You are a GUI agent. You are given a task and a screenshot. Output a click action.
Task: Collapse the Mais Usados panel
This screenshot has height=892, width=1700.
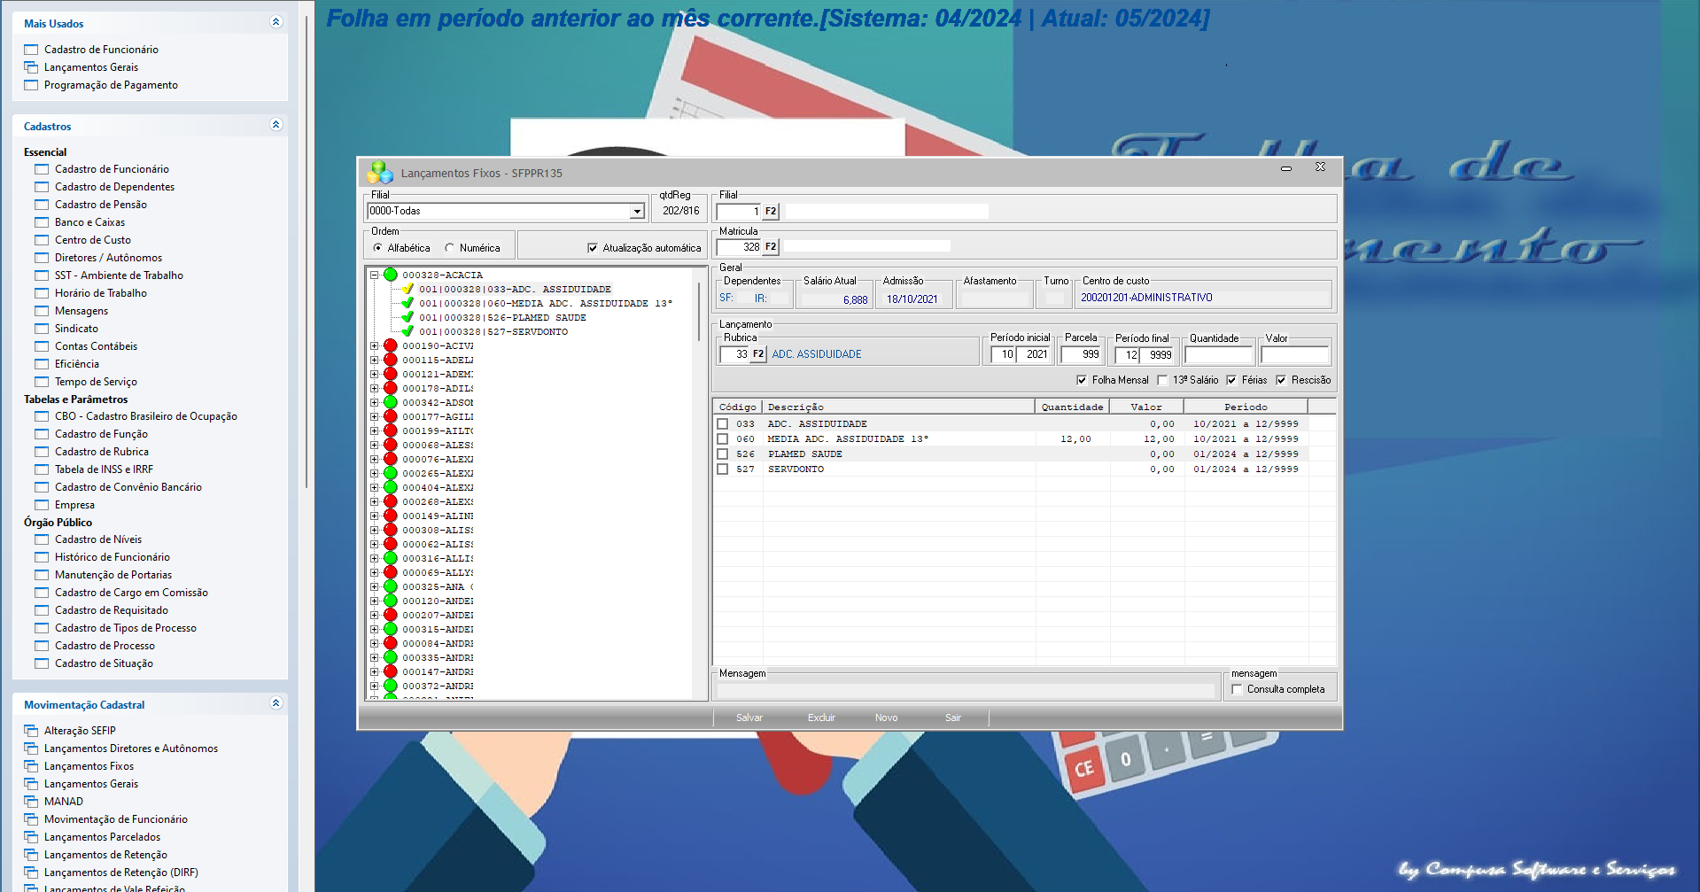[276, 22]
